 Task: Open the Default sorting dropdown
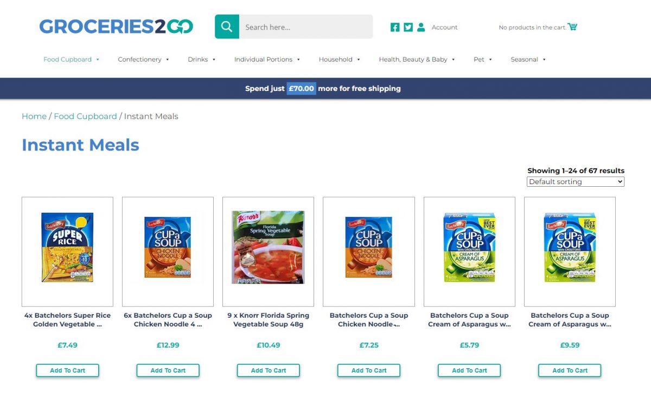point(576,182)
